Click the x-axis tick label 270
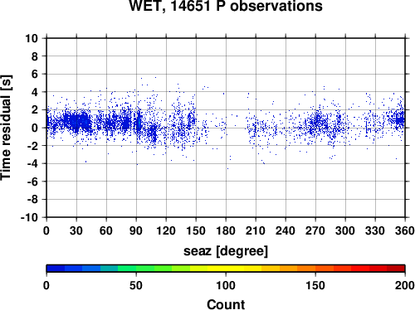 pyautogui.click(x=315, y=230)
